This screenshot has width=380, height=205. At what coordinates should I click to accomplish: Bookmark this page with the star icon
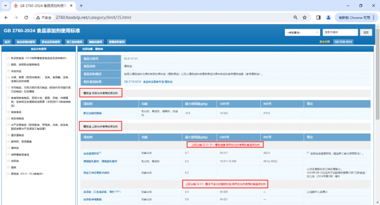[x=305, y=17]
